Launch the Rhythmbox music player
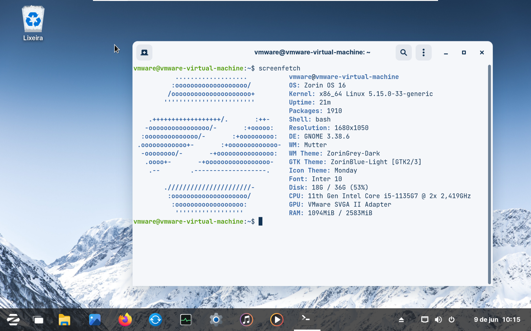 click(x=247, y=320)
